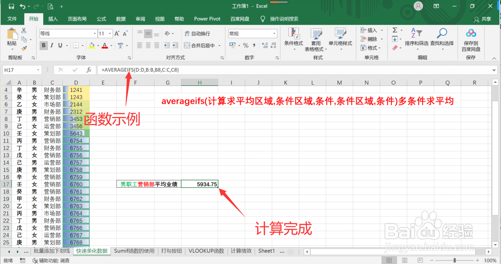Open 条件格式 conditional formatting
This screenshot has height=264, width=501.
pyautogui.click(x=294, y=39)
